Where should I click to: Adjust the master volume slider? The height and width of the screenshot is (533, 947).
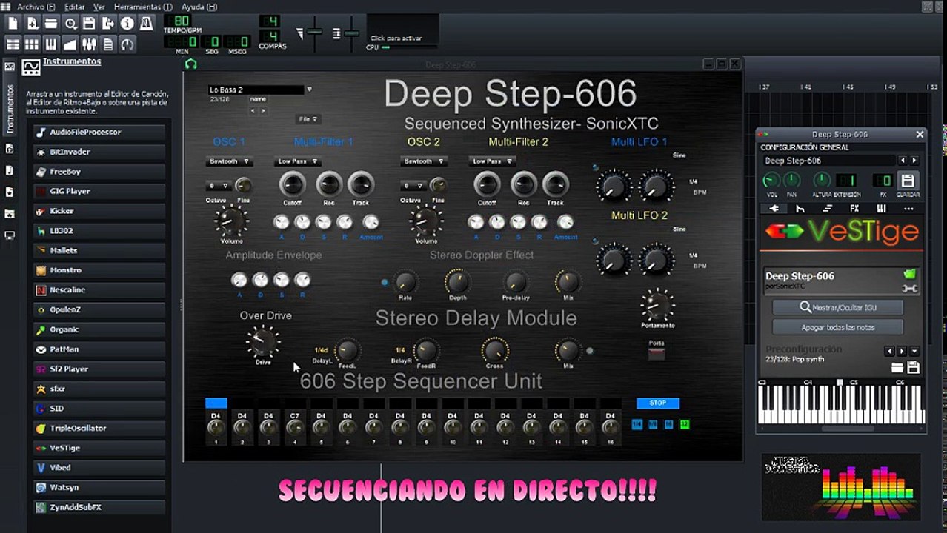pyautogui.click(x=315, y=33)
